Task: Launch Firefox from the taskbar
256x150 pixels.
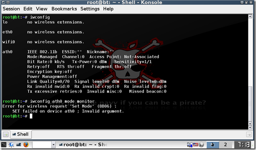Action: 26,144
